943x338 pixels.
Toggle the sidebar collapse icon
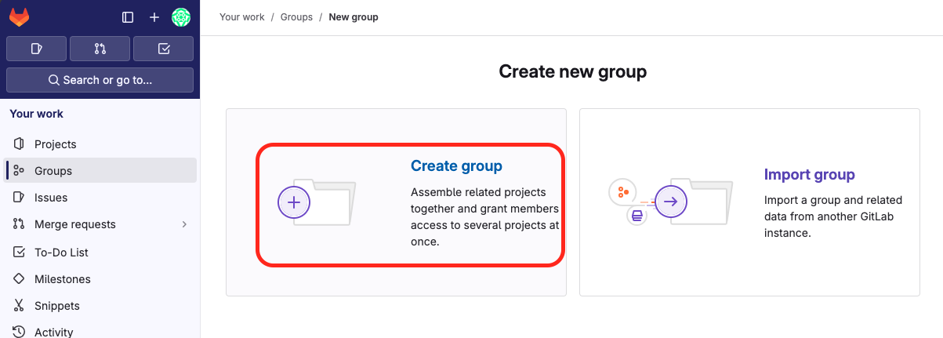coord(128,17)
